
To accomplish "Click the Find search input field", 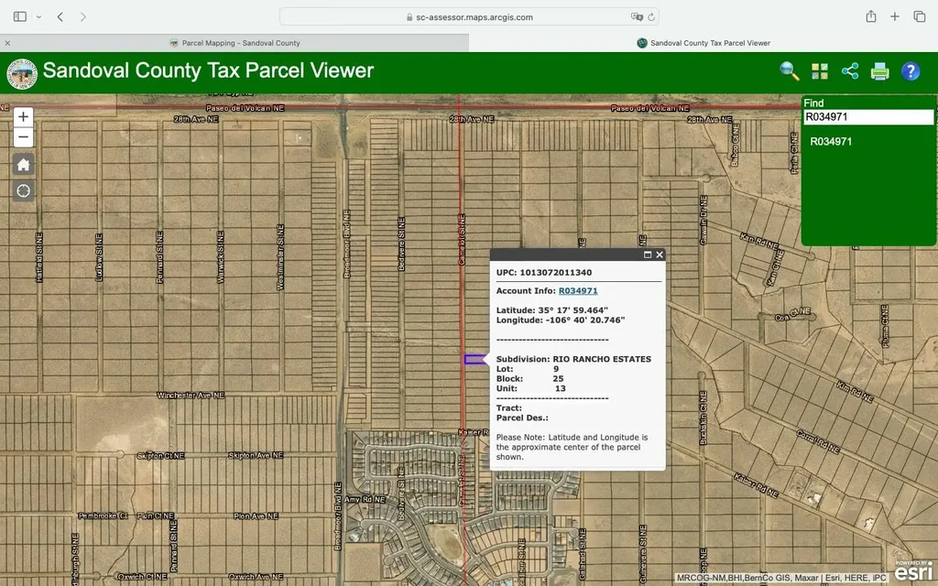I will pyautogui.click(x=867, y=117).
